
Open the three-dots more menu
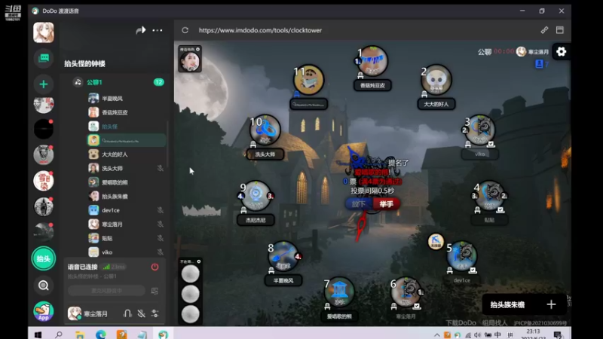[x=158, y=30]
